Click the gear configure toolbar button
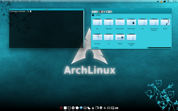This screenshot has height=111, width=178. [107, 12]
